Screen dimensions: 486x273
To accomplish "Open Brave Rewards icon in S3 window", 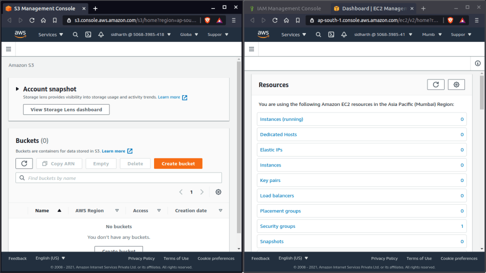I will [x=219, y=20].
